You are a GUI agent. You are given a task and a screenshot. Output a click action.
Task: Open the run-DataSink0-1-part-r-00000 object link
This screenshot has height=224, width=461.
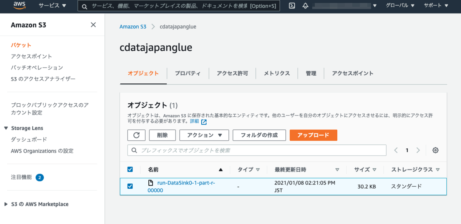(186, 183)
